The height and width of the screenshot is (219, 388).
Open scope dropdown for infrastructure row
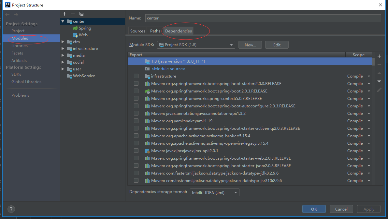click(369, 76)
